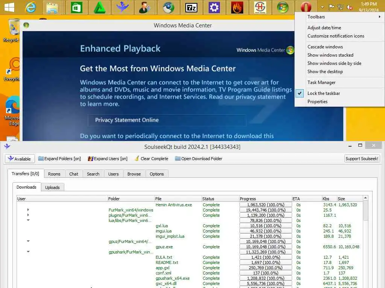Switch to Soulseek bird taskbar icon
This screenshot has width=385, height=288.
(x=122, y=7)
